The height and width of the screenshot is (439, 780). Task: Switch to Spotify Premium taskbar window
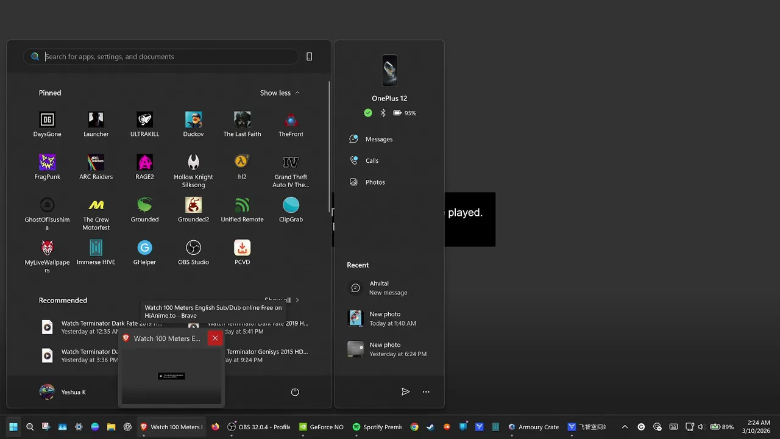pyautogui.click(x=377, y=427)
